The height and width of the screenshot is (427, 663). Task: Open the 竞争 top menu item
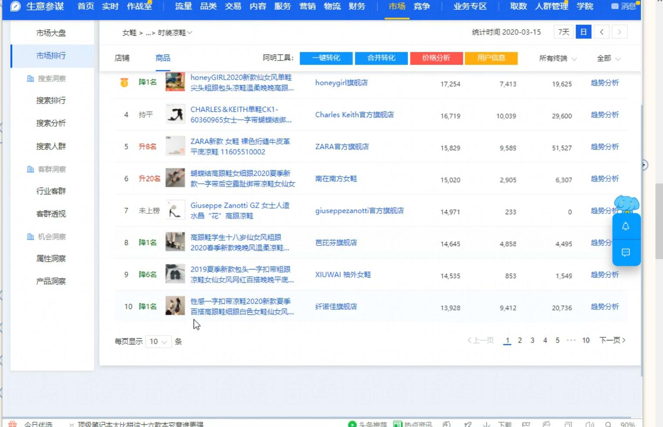pyautogui.click(x=421, y=7)
